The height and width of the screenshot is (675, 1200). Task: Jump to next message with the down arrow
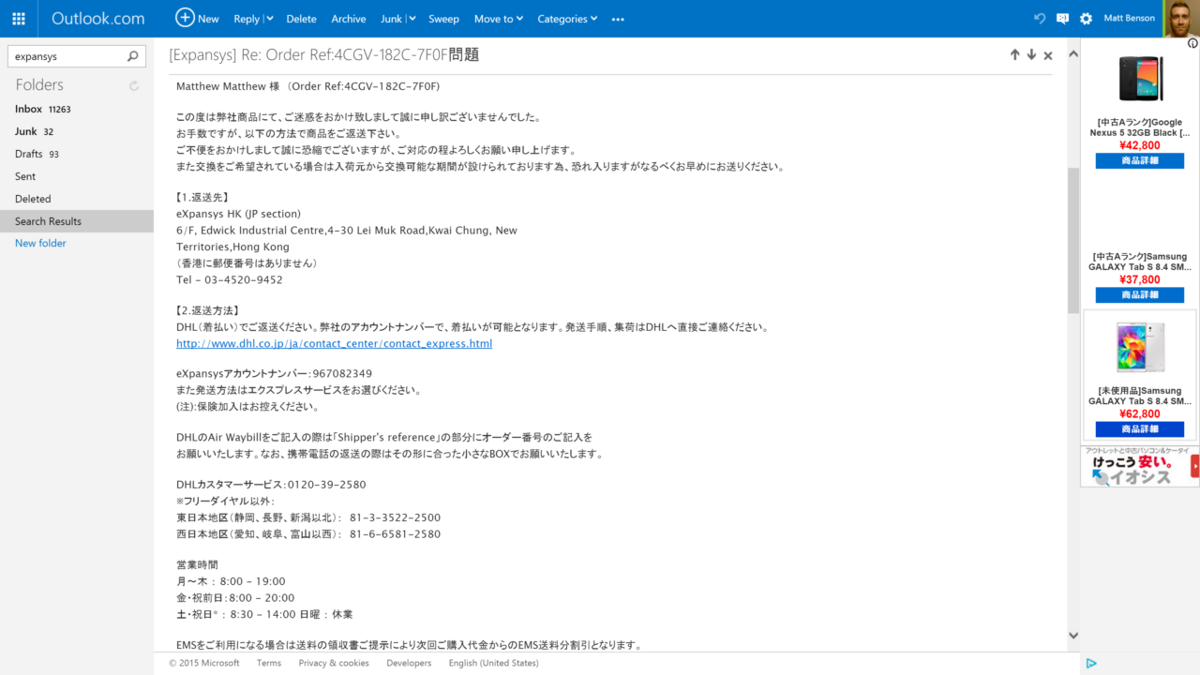point(1031,54)
